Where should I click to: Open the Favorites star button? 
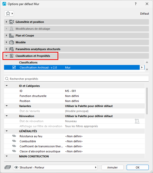[9, 13]
